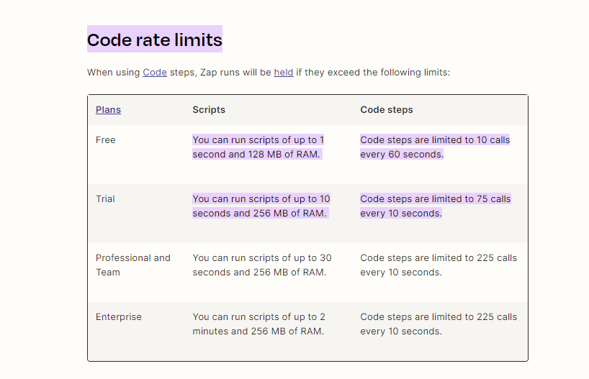Select the Scripts column header
Viewport: 589px width, 379px height.
tap(209, 110)
